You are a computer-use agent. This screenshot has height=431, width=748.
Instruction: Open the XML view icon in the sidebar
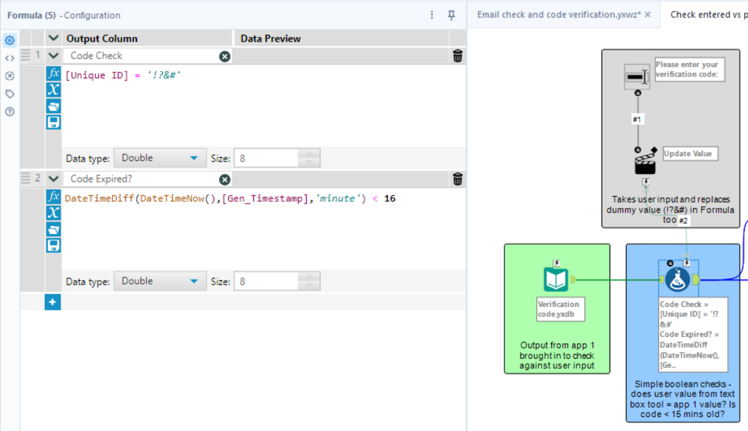click(x=9, y=58)
